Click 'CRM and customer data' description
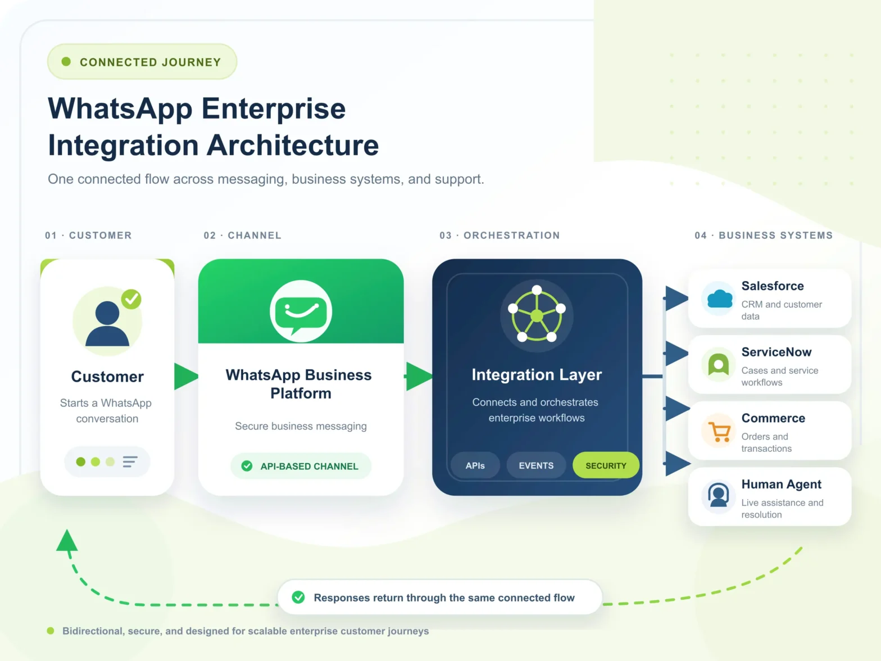Viewport: 881px width, 661px height. tap(782, 310)
